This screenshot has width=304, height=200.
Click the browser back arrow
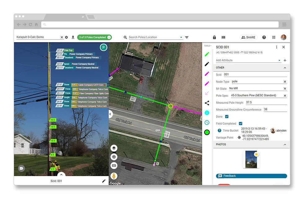click(19, 25)
